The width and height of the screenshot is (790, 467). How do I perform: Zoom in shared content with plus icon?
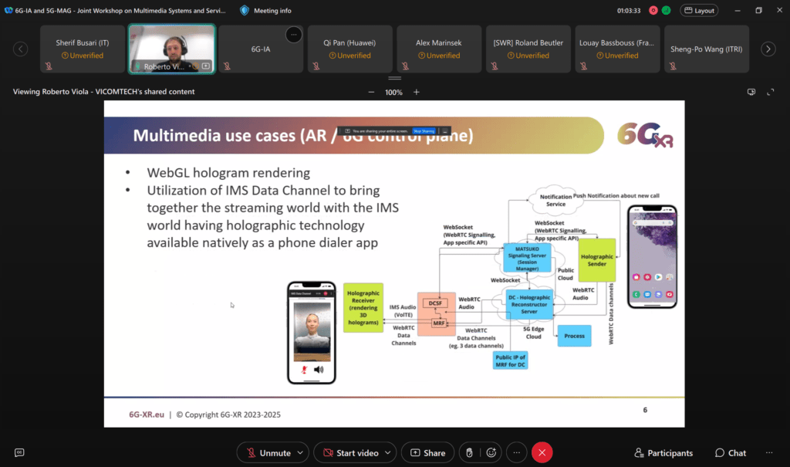[x=417, y=92]
